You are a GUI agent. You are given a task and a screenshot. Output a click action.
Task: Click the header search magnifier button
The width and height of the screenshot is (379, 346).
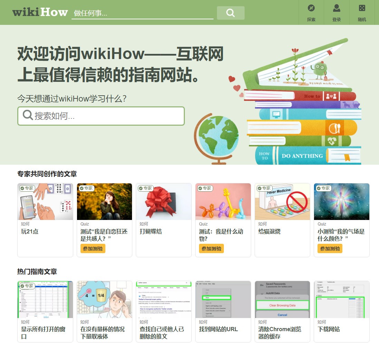coord(230,13)
